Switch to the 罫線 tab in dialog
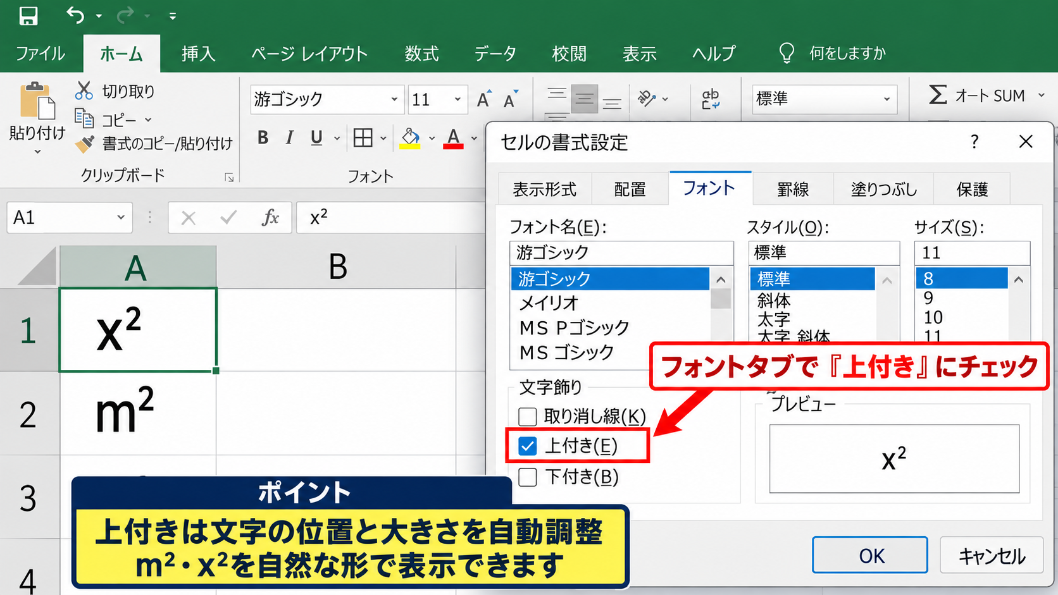Viewport: 1058px width, 595px height. pos(793,189)
